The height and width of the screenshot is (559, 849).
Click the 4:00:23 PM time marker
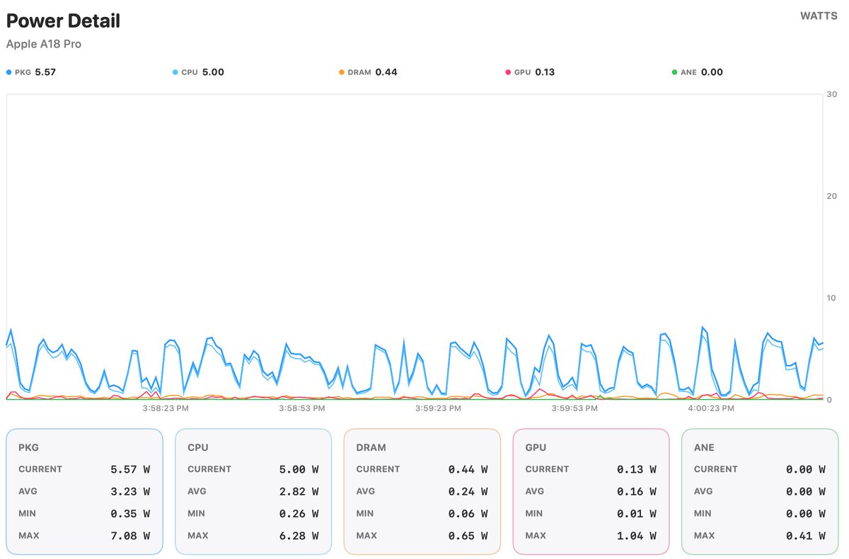pos(712,408)
